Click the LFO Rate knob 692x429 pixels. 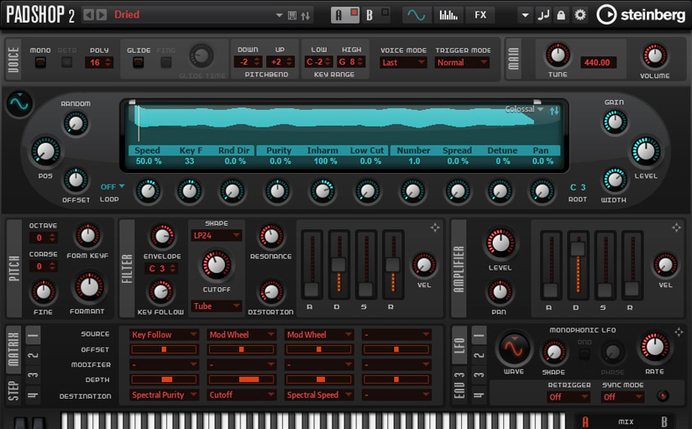[x=655, y=347]
